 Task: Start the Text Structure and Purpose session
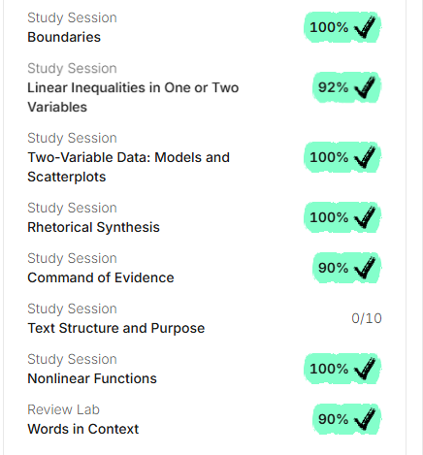[205, 318]
